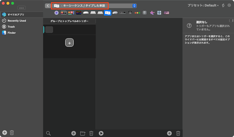Search triggers with the magnifier icon
The width and height of the screenshot is (234, 137).
point(48,133)
